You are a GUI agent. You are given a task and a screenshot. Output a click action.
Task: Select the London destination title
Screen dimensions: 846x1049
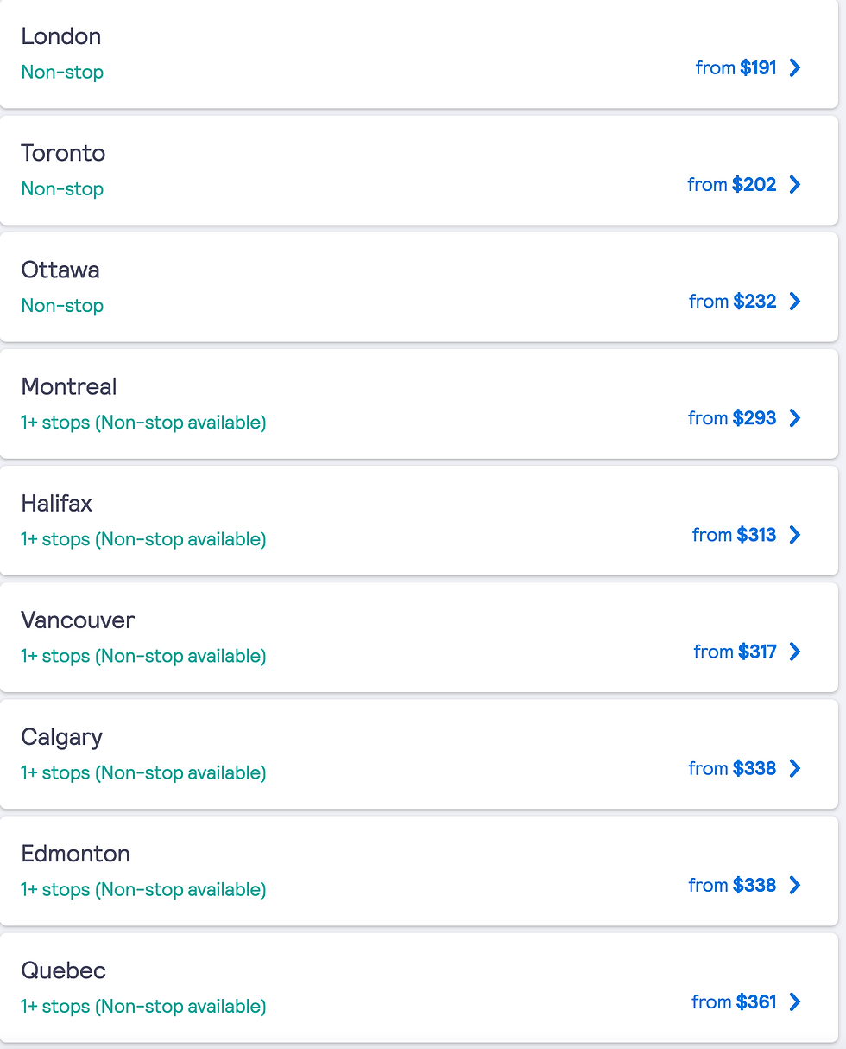tap(61, 36)
